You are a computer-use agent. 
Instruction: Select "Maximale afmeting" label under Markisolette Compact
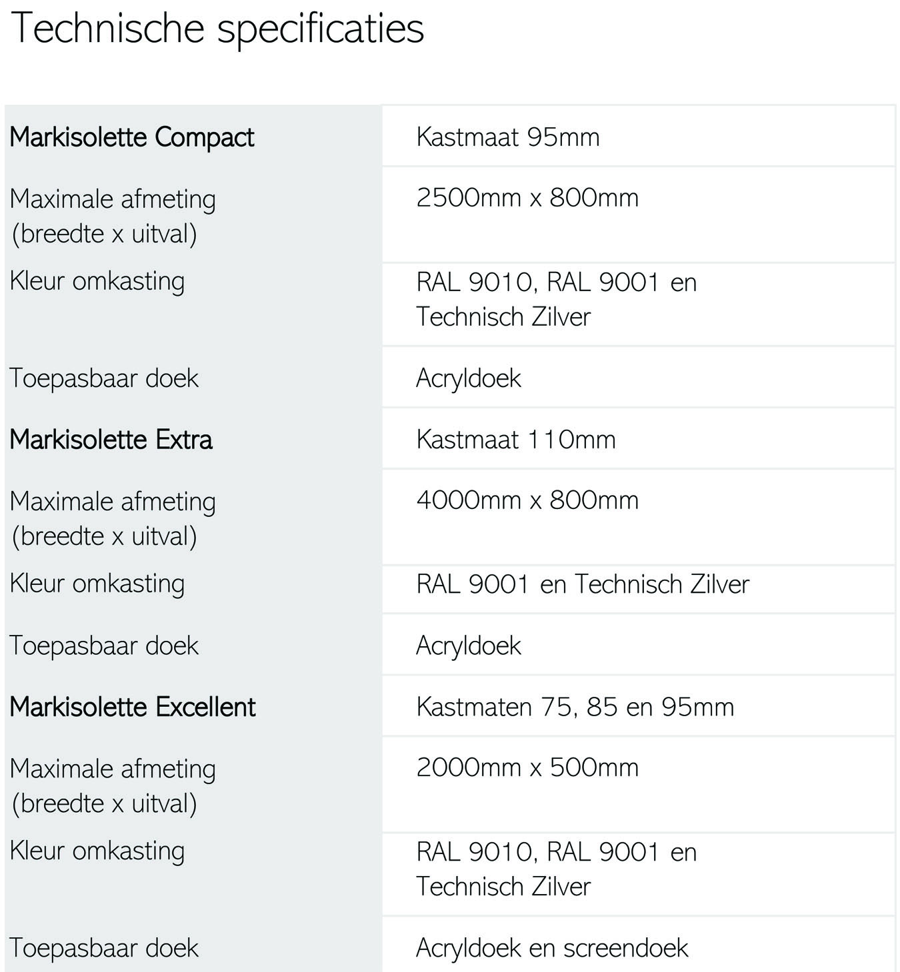113,199
